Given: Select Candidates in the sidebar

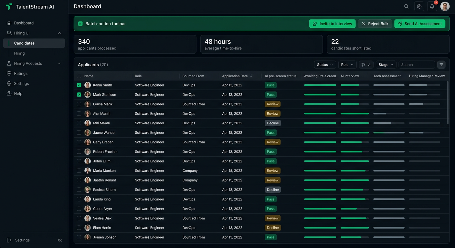Looking at the screenshot, I should coord(34,43).
